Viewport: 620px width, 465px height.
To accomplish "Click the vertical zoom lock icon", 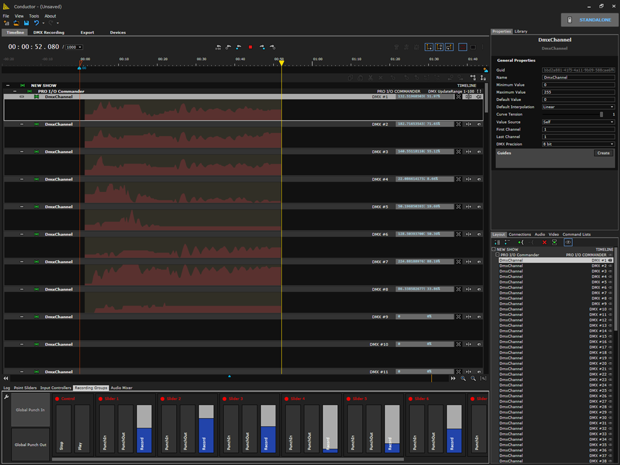I will 483,78.
